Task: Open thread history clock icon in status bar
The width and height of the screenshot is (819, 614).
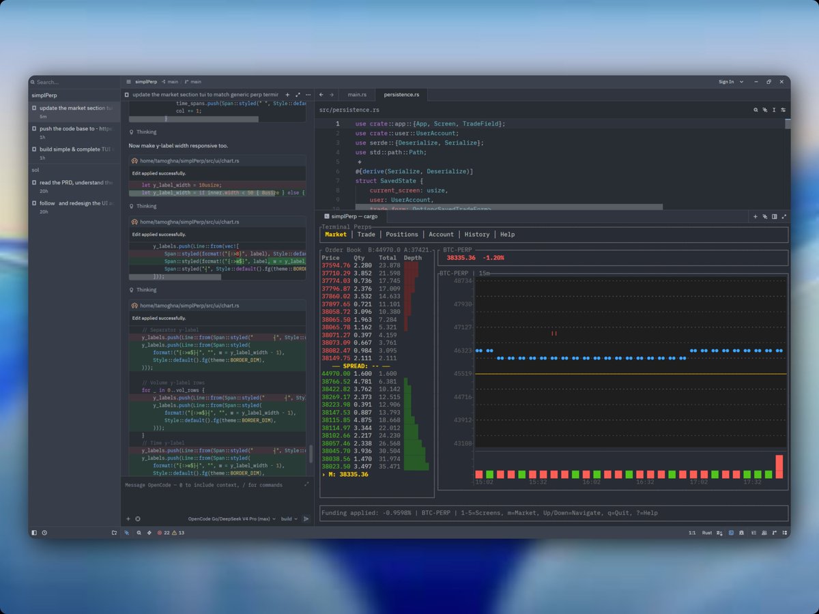Action: (44, 532)
